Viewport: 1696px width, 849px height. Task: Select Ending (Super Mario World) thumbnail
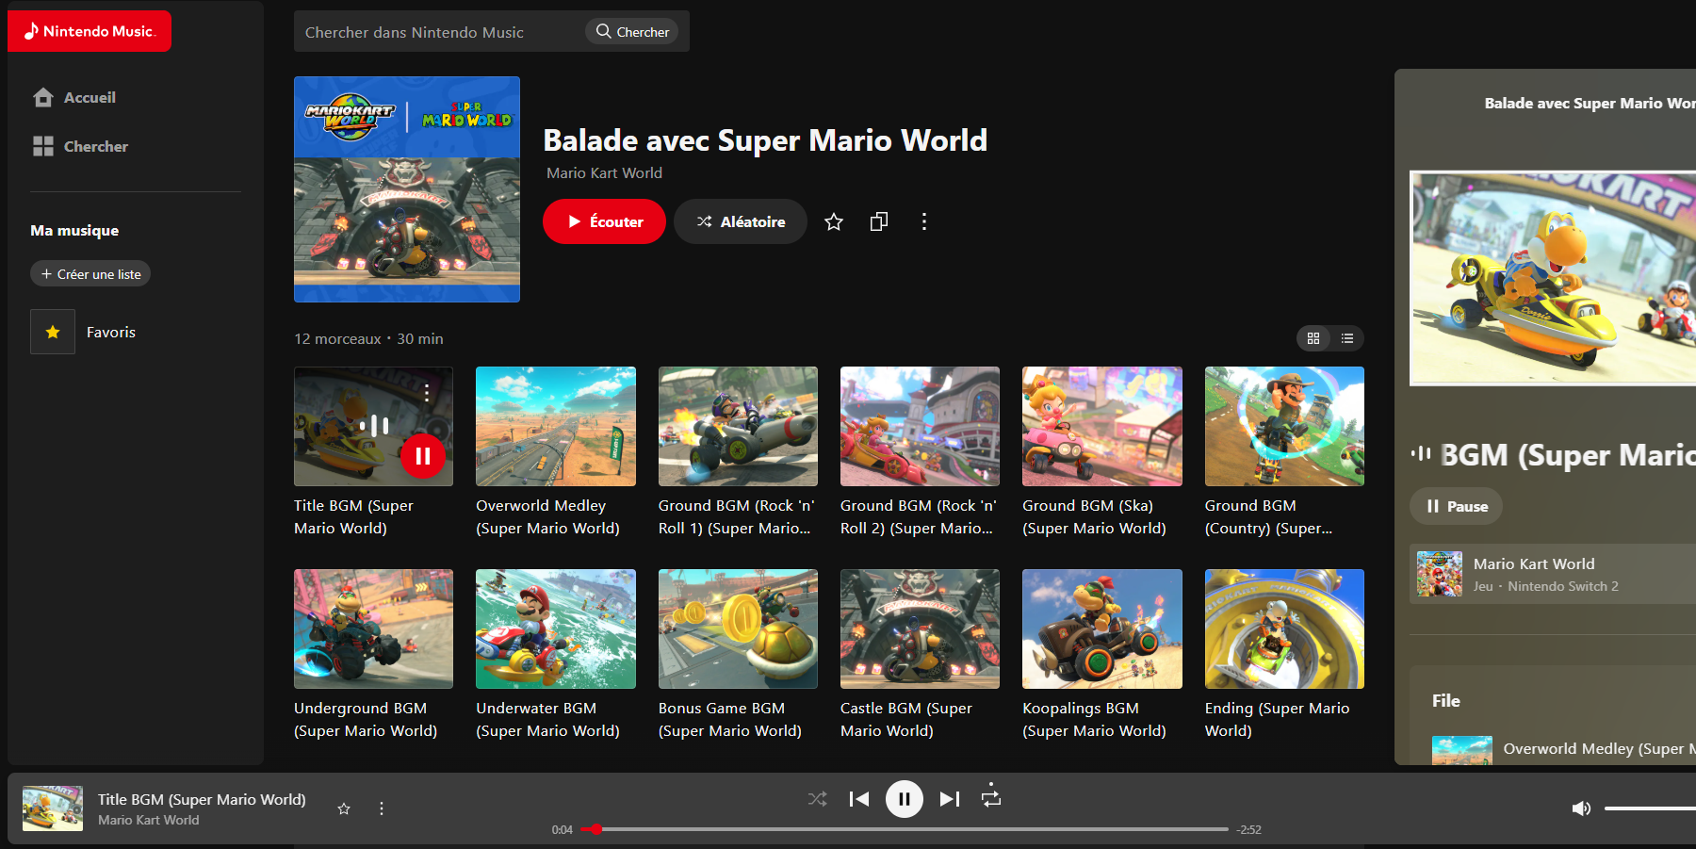(x=1284, y=629)
